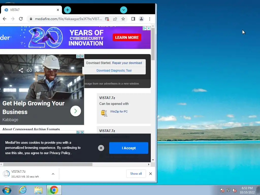The image size is (260, 195).
Task: Click second ad's close X below article
Action: coord(82,132)
